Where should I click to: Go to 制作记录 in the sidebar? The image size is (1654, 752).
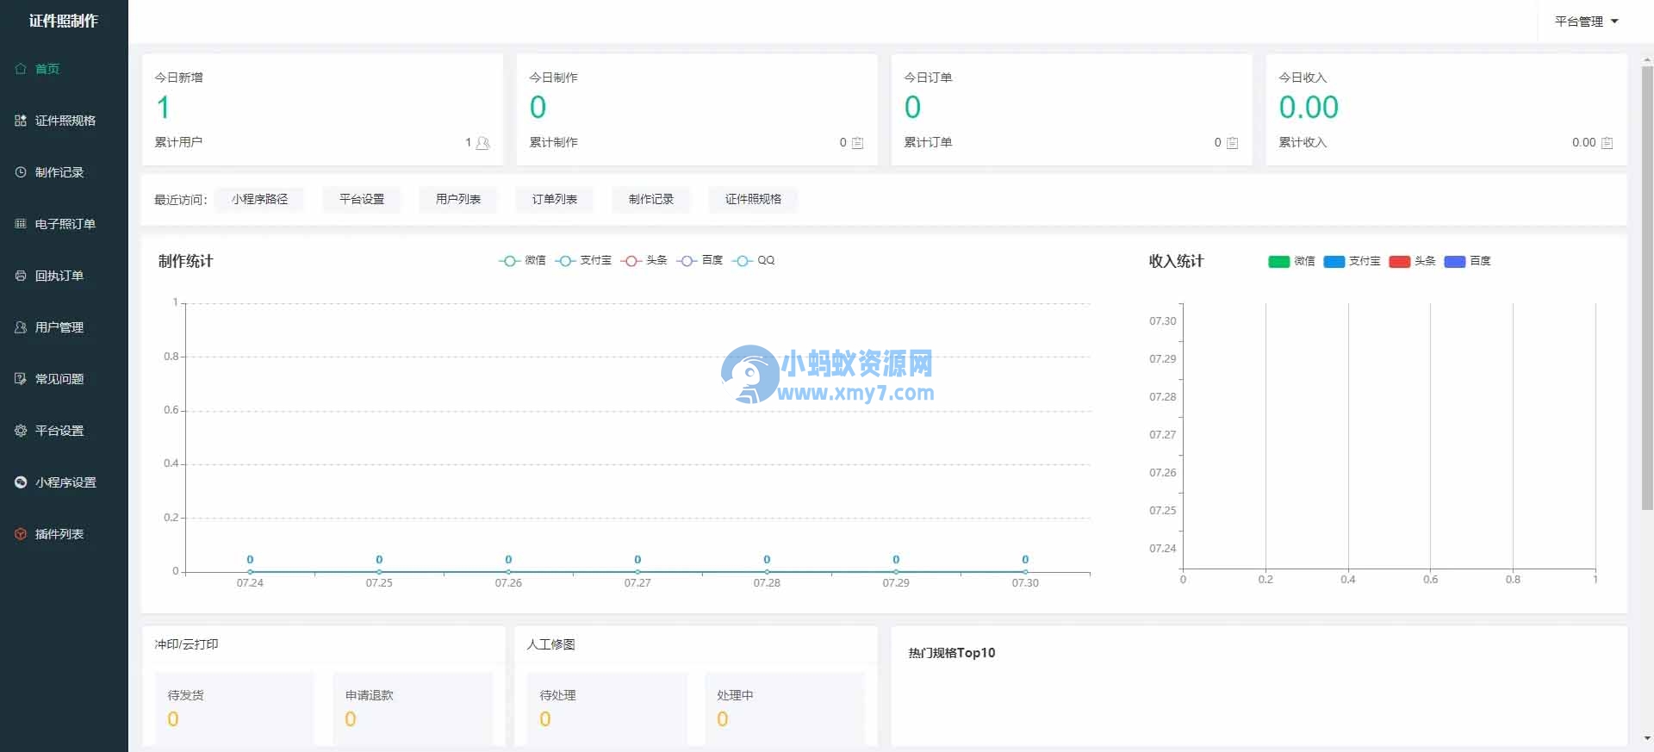[64, 172]
